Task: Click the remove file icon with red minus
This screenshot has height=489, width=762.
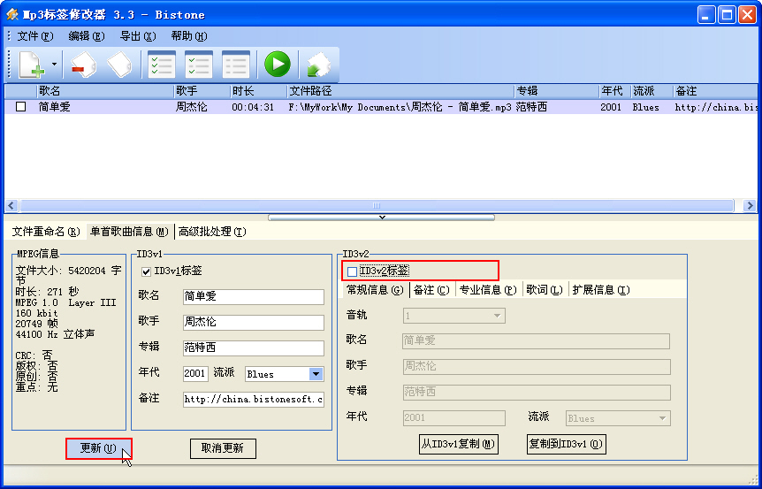Action: click(x=82, y=65)
